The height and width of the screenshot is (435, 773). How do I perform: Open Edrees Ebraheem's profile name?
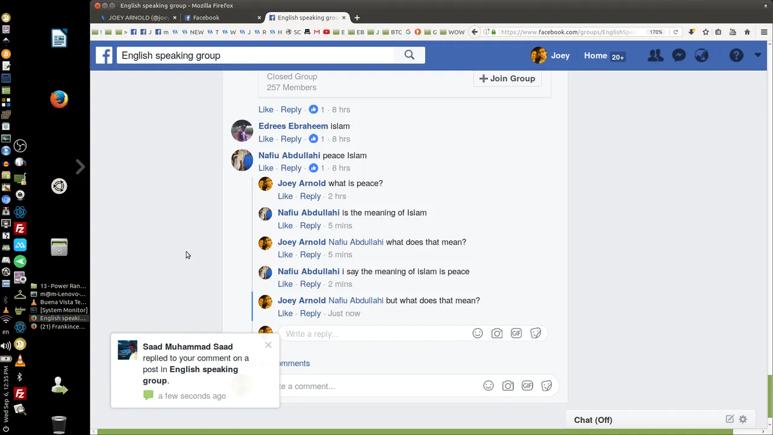coord(293,126)
